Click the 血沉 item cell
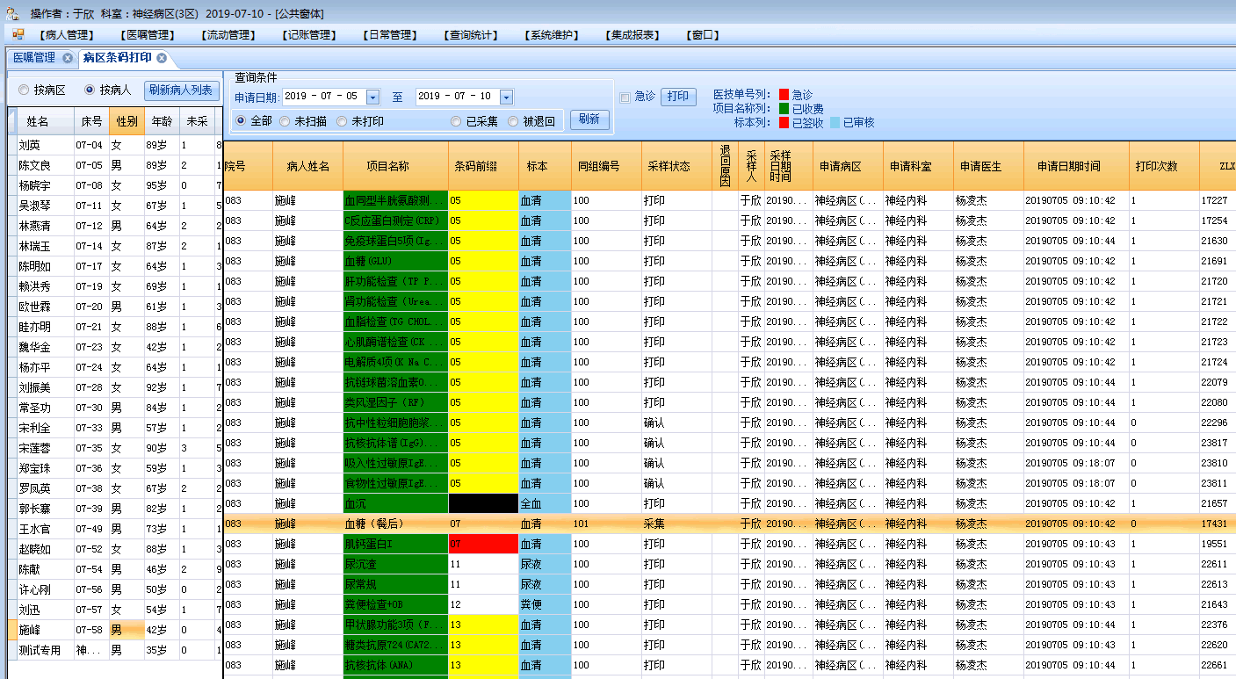1236x679 pixels. (x=395, y=503)
